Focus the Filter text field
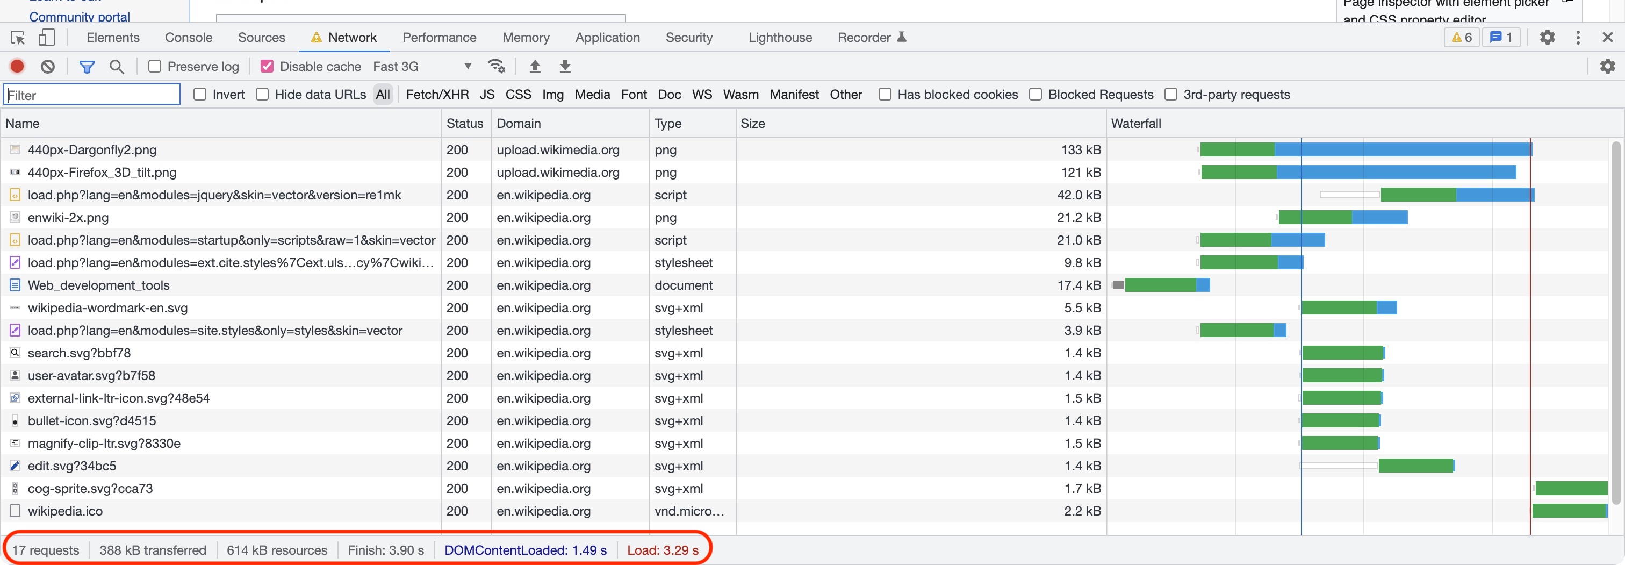The image size is (1625, 565). pos(92,95)
